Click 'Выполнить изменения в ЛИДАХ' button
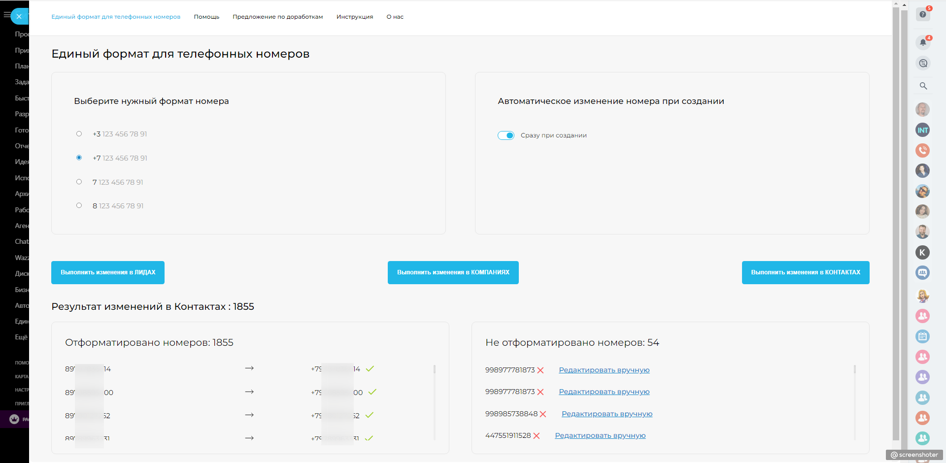This screenshot has width=946, height=463. pos(108,272)
